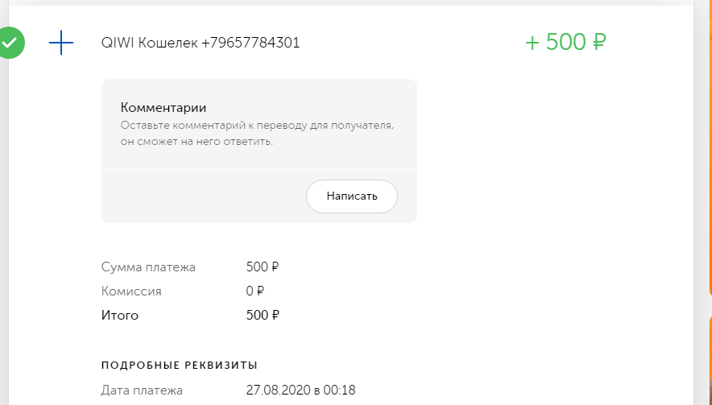This screenshot has width=712, height=405.
Task: Click the Дата платежа label
Action: click(142, 391)
